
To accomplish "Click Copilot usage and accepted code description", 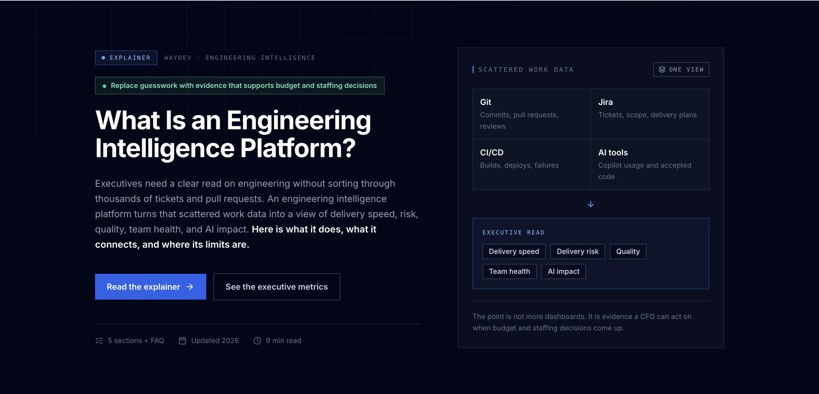I will [645, 171].
